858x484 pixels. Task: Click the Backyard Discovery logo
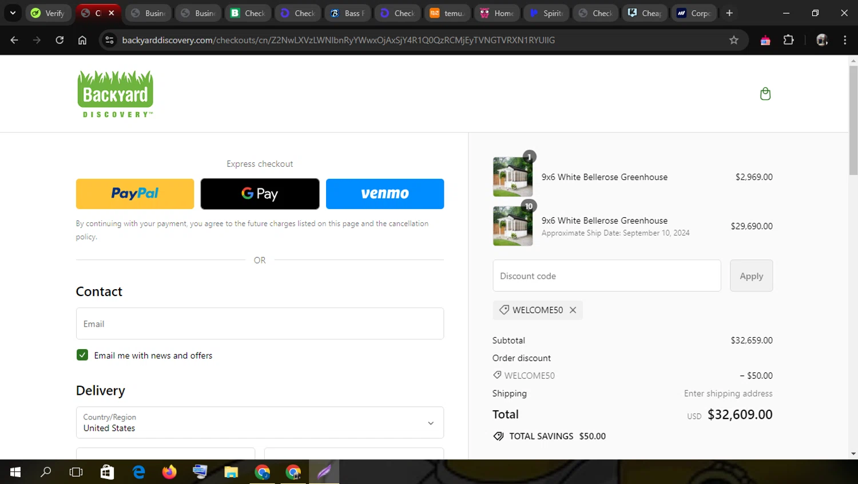(x=116, y=94)
